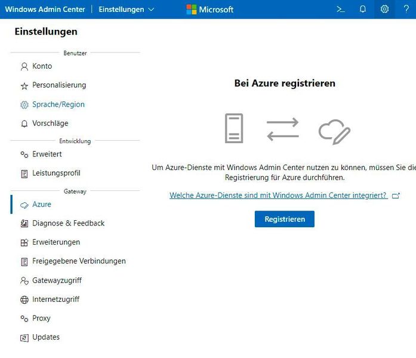Screen dimensions: 416x358
Task: Open the PowerShell console icon
Action: tap(341, 10)
